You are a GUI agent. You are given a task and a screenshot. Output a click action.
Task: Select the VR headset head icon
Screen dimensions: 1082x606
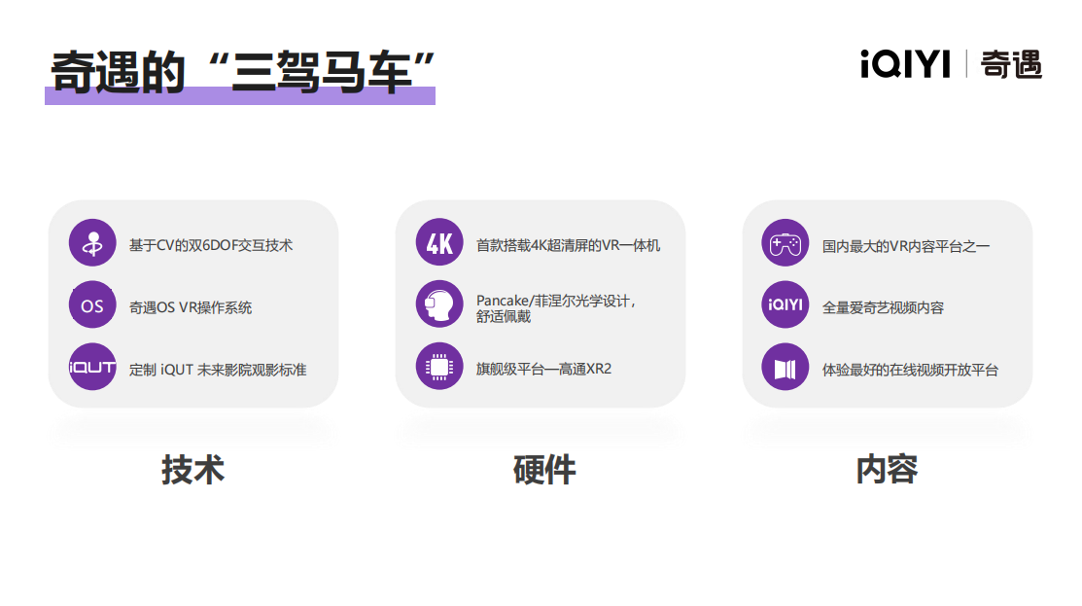point(439,305)
